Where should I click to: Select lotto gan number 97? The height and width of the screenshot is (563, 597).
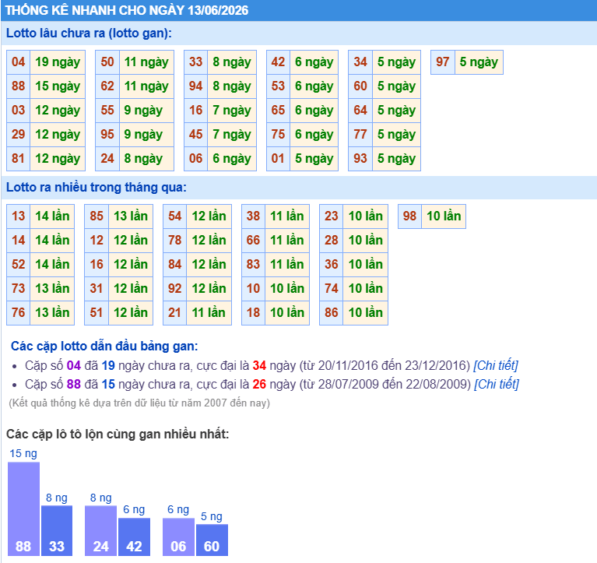(x=442, y=62)
